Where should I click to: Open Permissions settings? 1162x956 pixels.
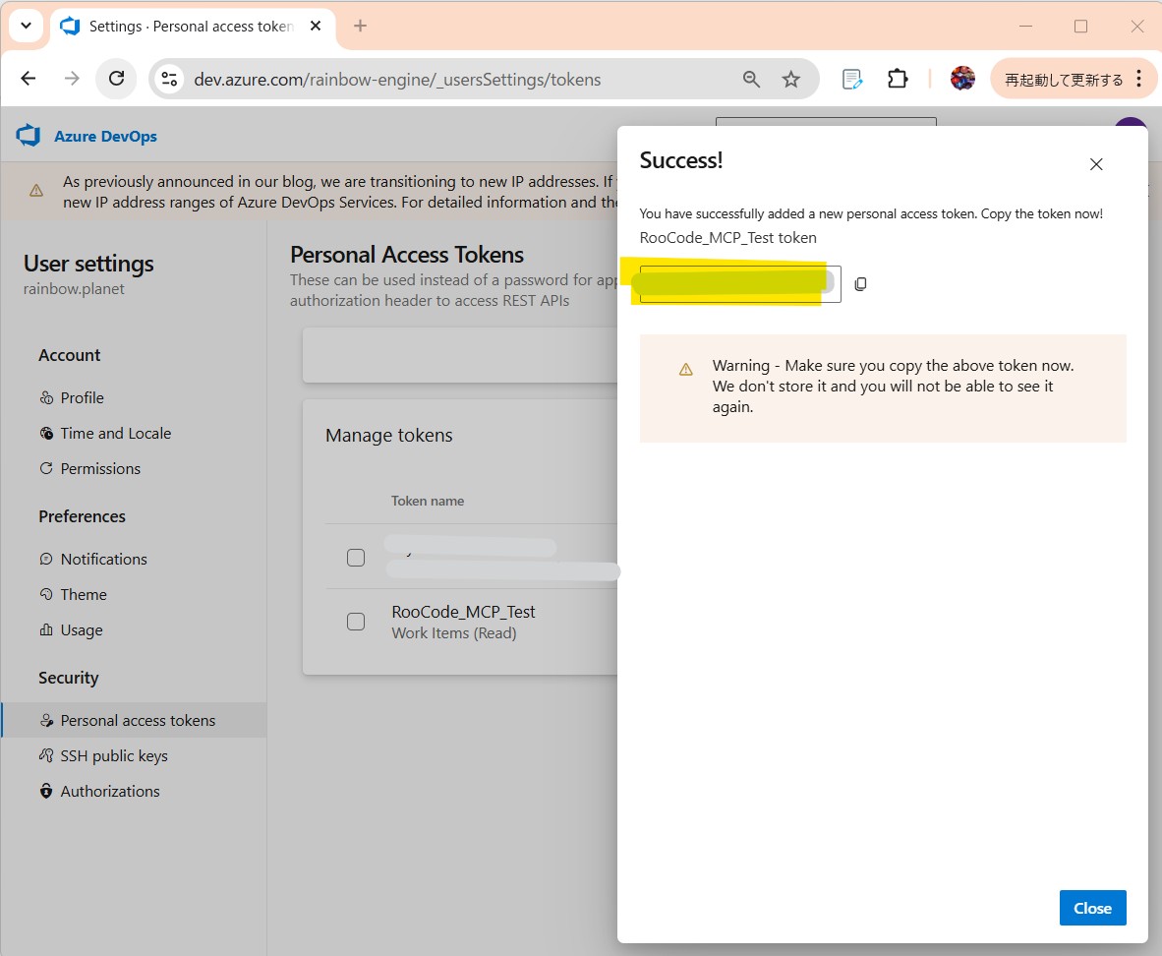point(100,469)
